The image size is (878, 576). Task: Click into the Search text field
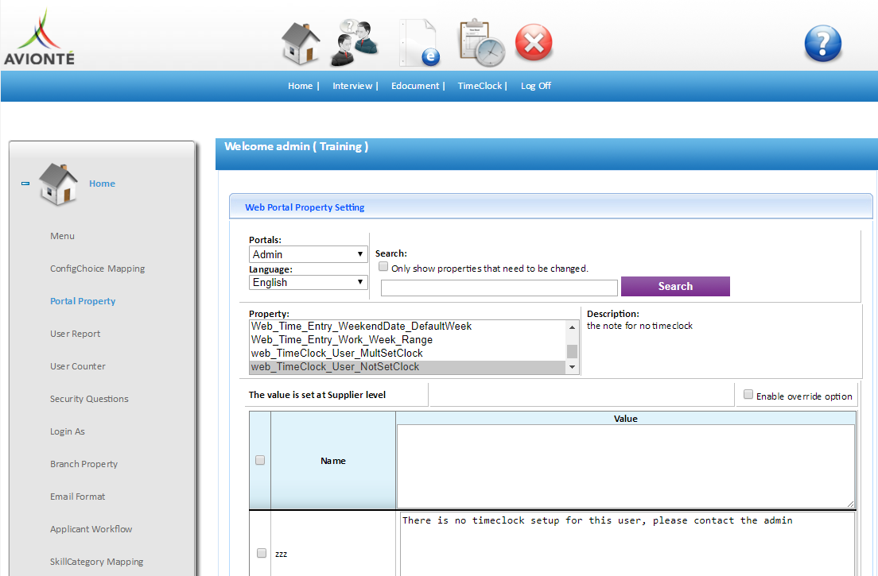click(499, 288)
